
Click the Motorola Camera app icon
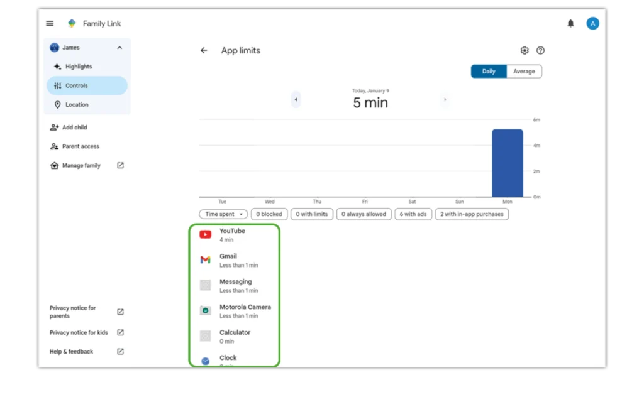[x=206, y=310]
